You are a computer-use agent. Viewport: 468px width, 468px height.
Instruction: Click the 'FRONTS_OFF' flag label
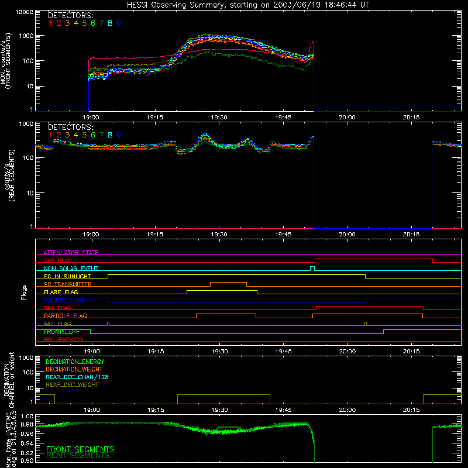[x=61, y=332]
